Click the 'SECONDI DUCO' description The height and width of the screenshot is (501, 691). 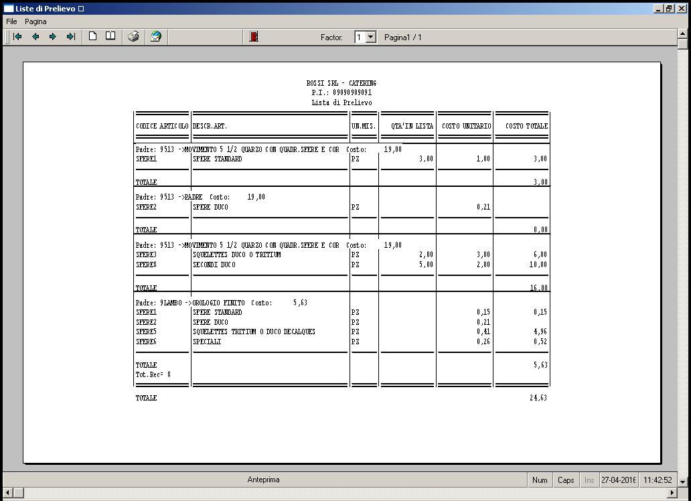[x=214, y=265]
